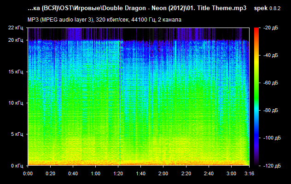This screenshot has height=184, width=291.
Task: Click the -100 дБ level label
Action: 271,138
